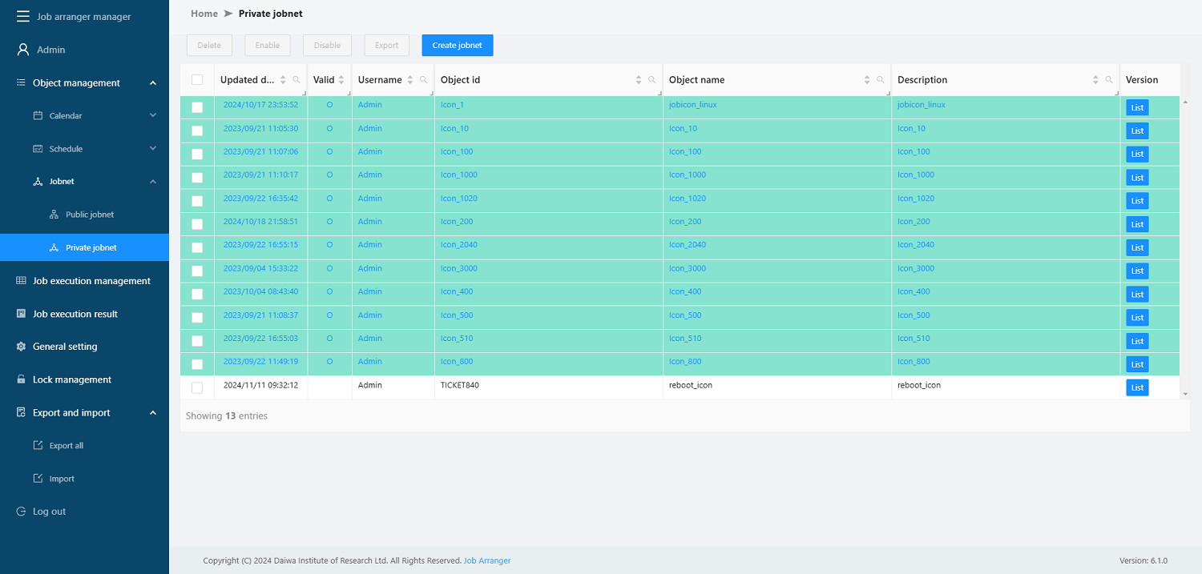Sort by Valid column arrows
Screen dimensions: 1202x574
[x=341, y=80]
